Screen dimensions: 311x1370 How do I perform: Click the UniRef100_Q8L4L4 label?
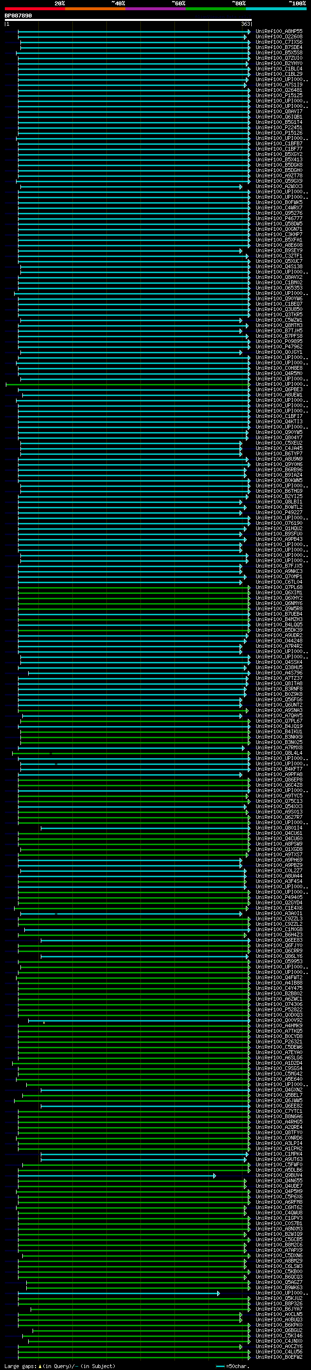pos(279,752)
